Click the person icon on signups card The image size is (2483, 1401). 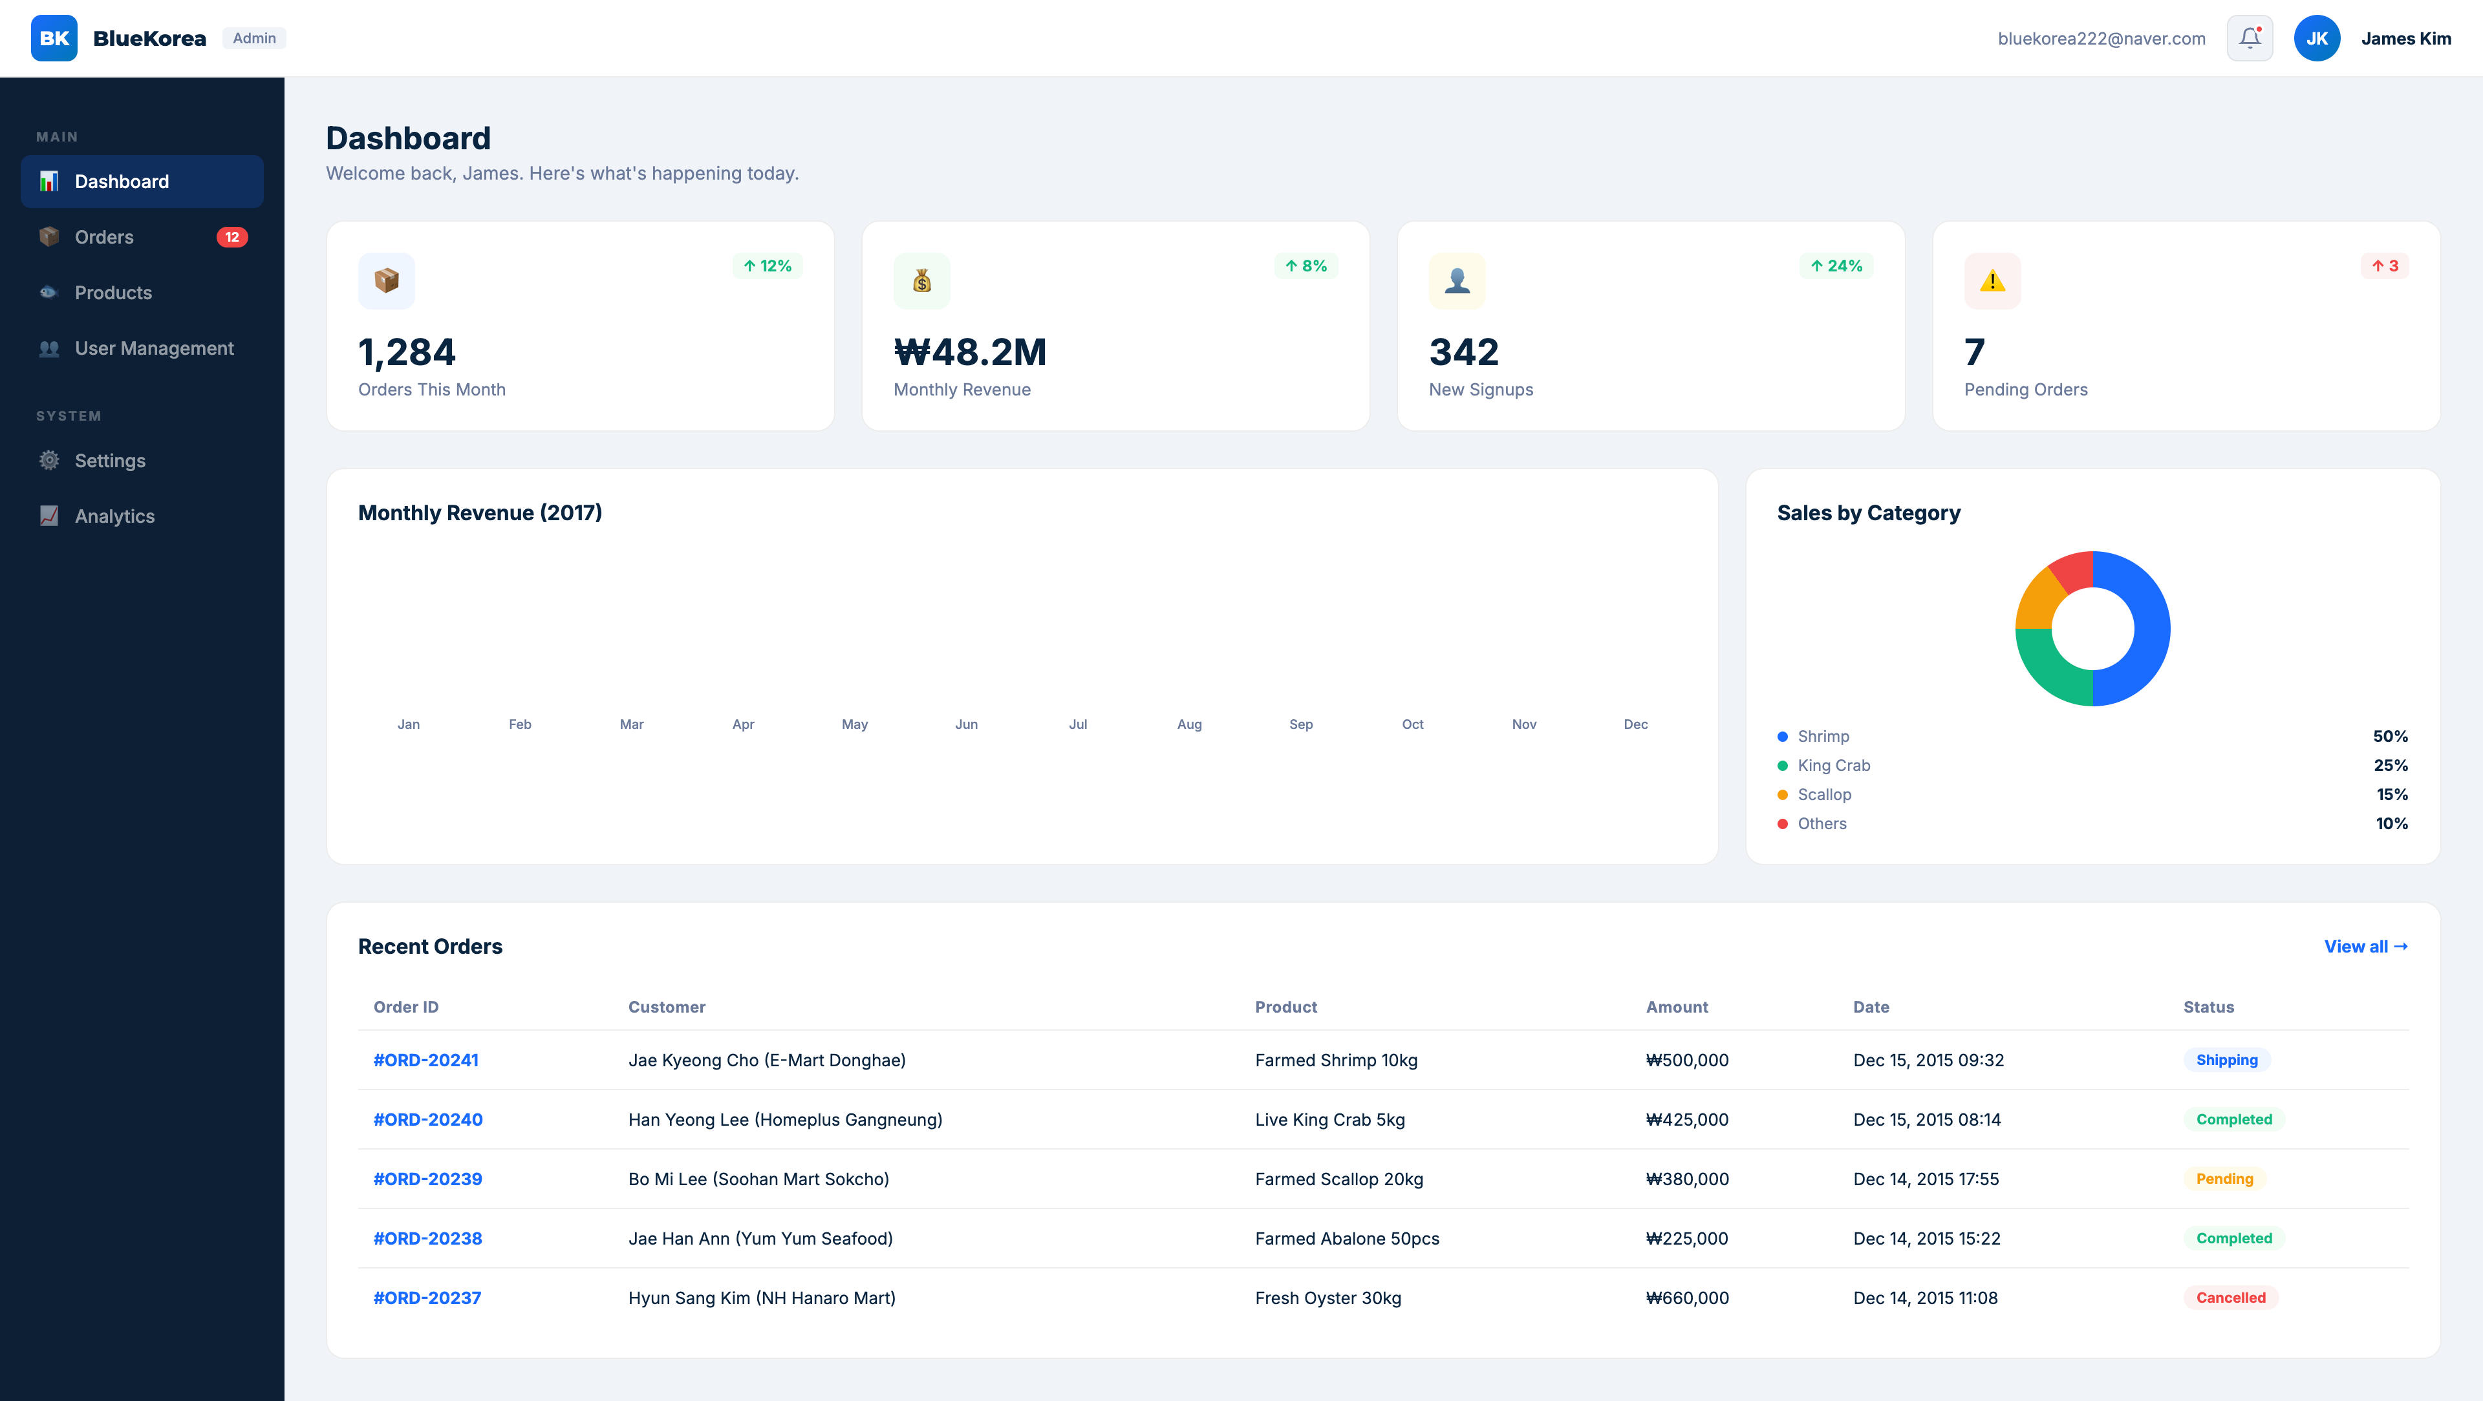point(1456,280)
